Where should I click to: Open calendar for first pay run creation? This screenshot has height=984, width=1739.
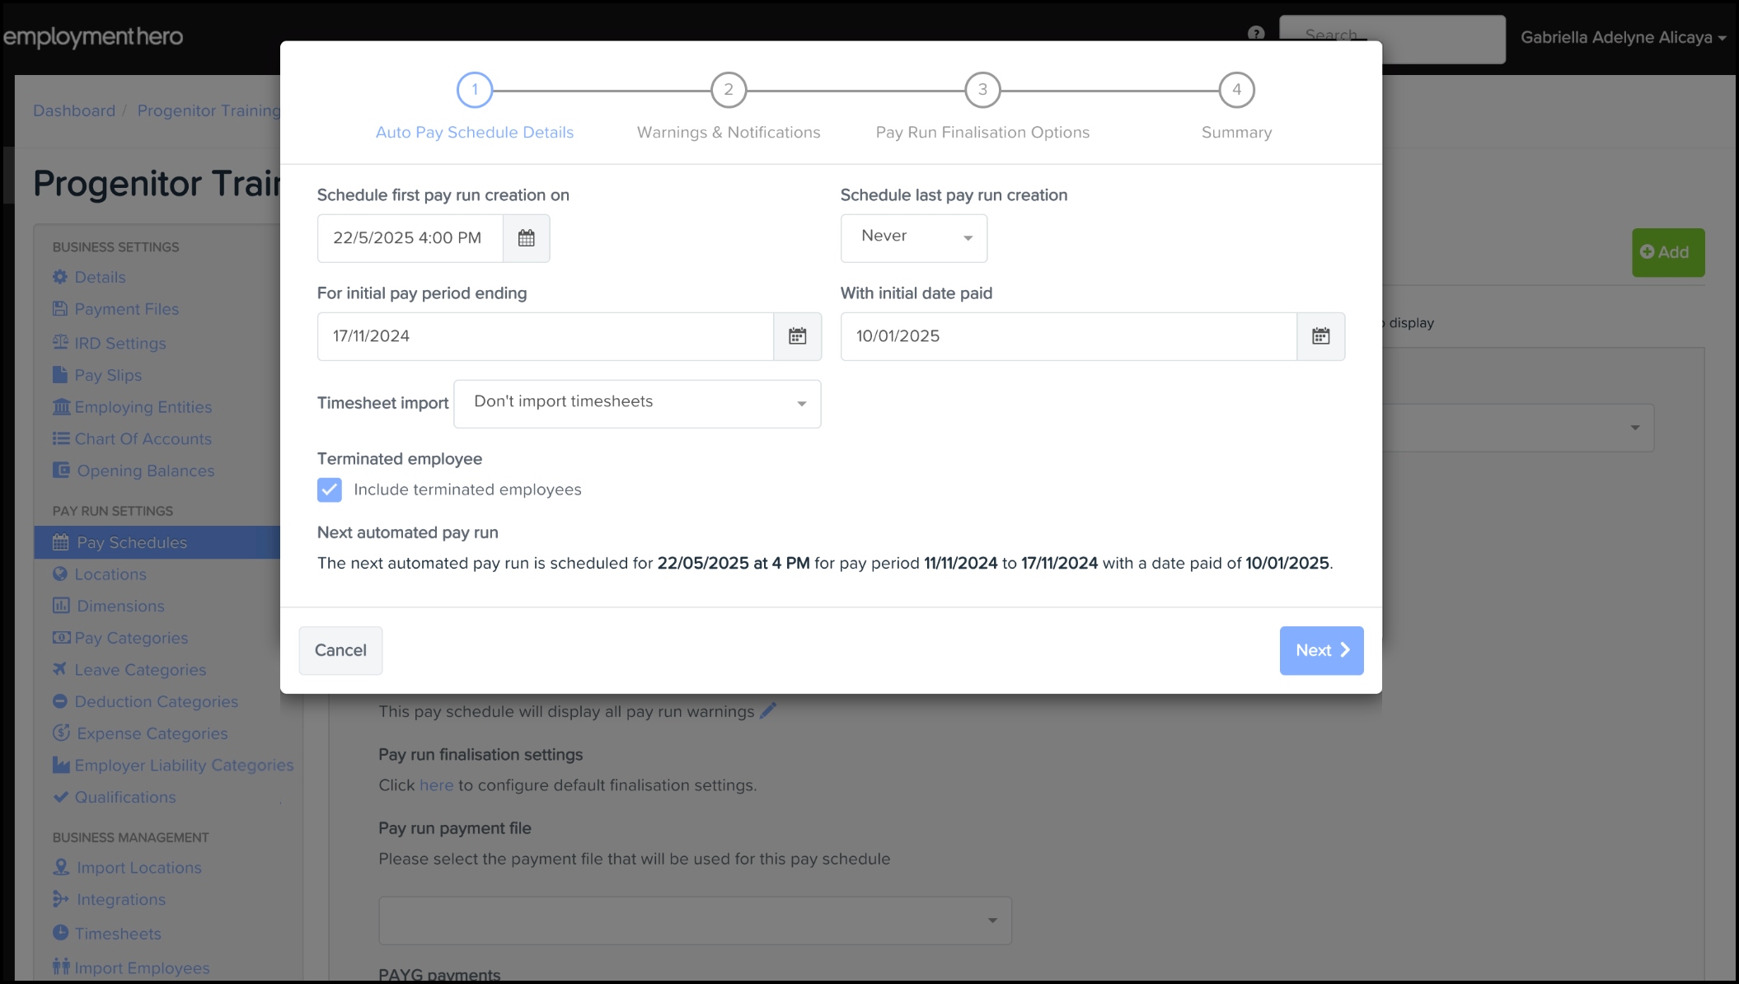click(526, 238)
